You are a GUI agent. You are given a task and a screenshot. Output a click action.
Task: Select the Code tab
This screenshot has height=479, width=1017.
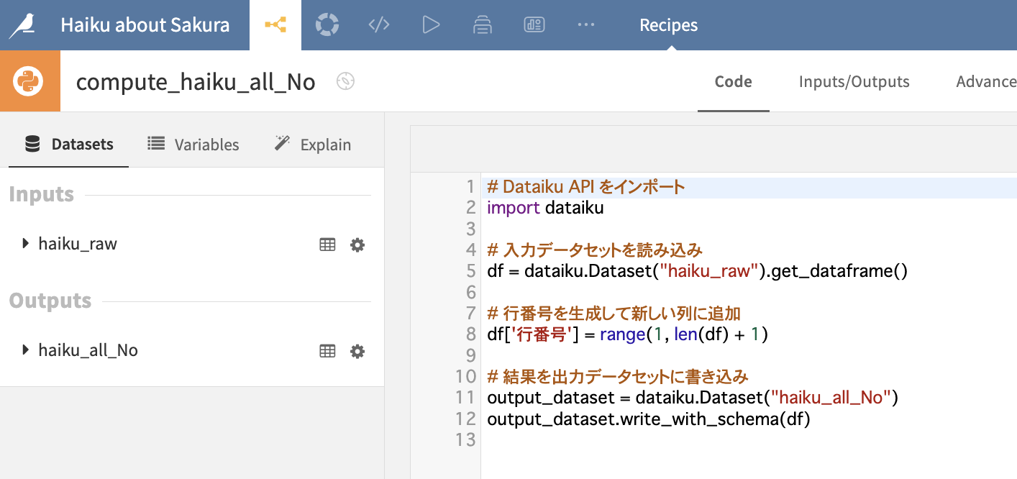pos(734,81)
